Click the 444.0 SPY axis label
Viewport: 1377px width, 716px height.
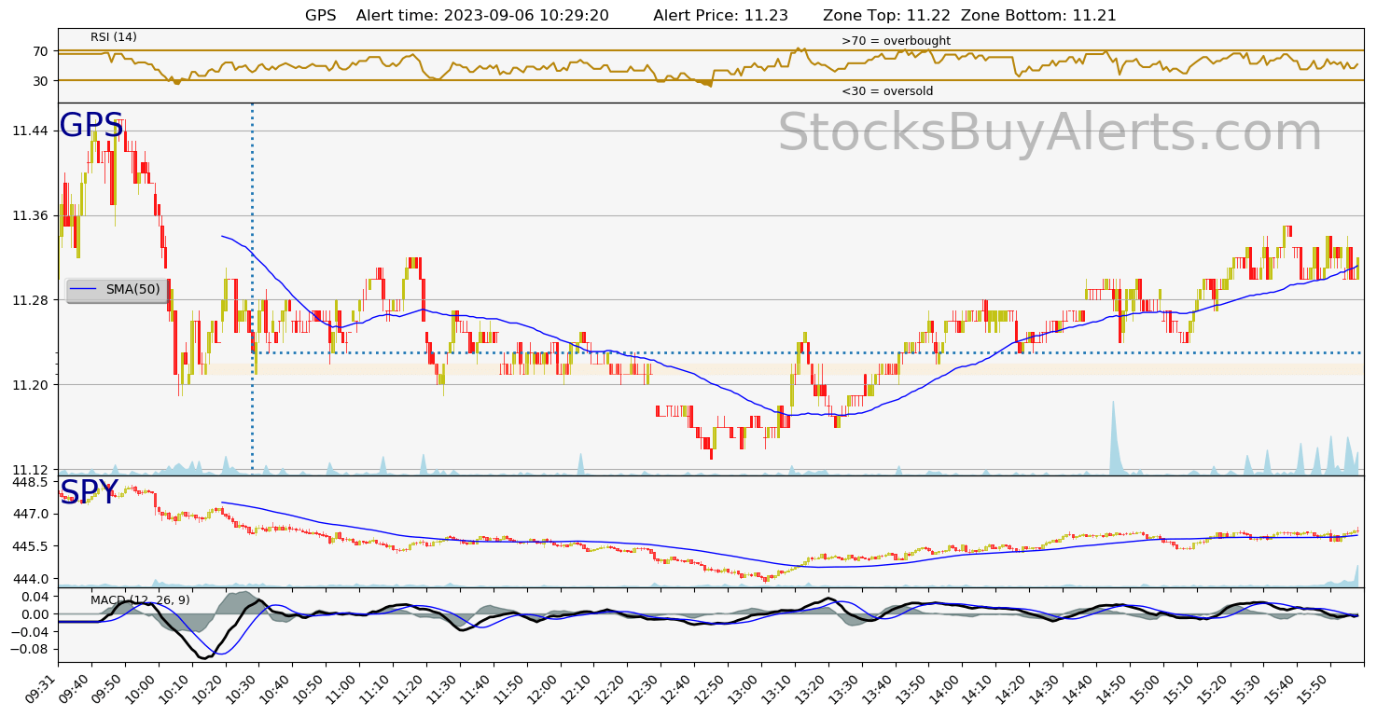pyautogui.click(x=31, y=579)
